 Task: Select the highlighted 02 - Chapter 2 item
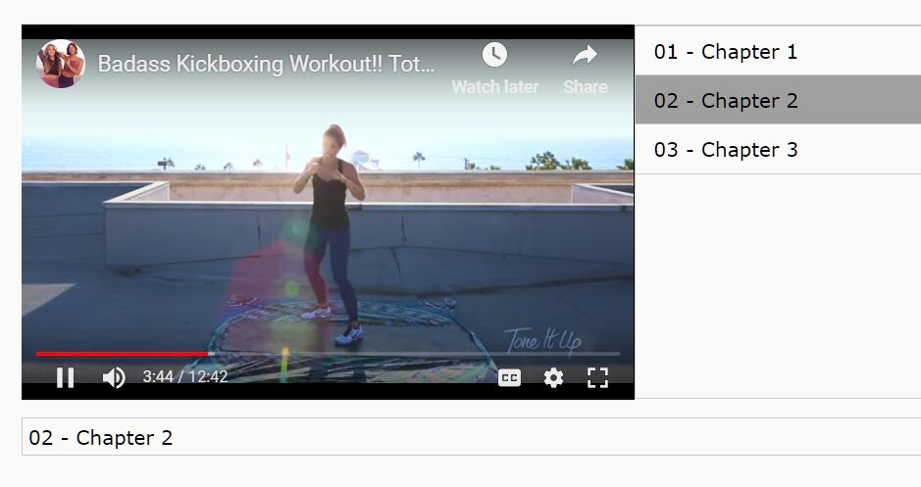point(778,100)
